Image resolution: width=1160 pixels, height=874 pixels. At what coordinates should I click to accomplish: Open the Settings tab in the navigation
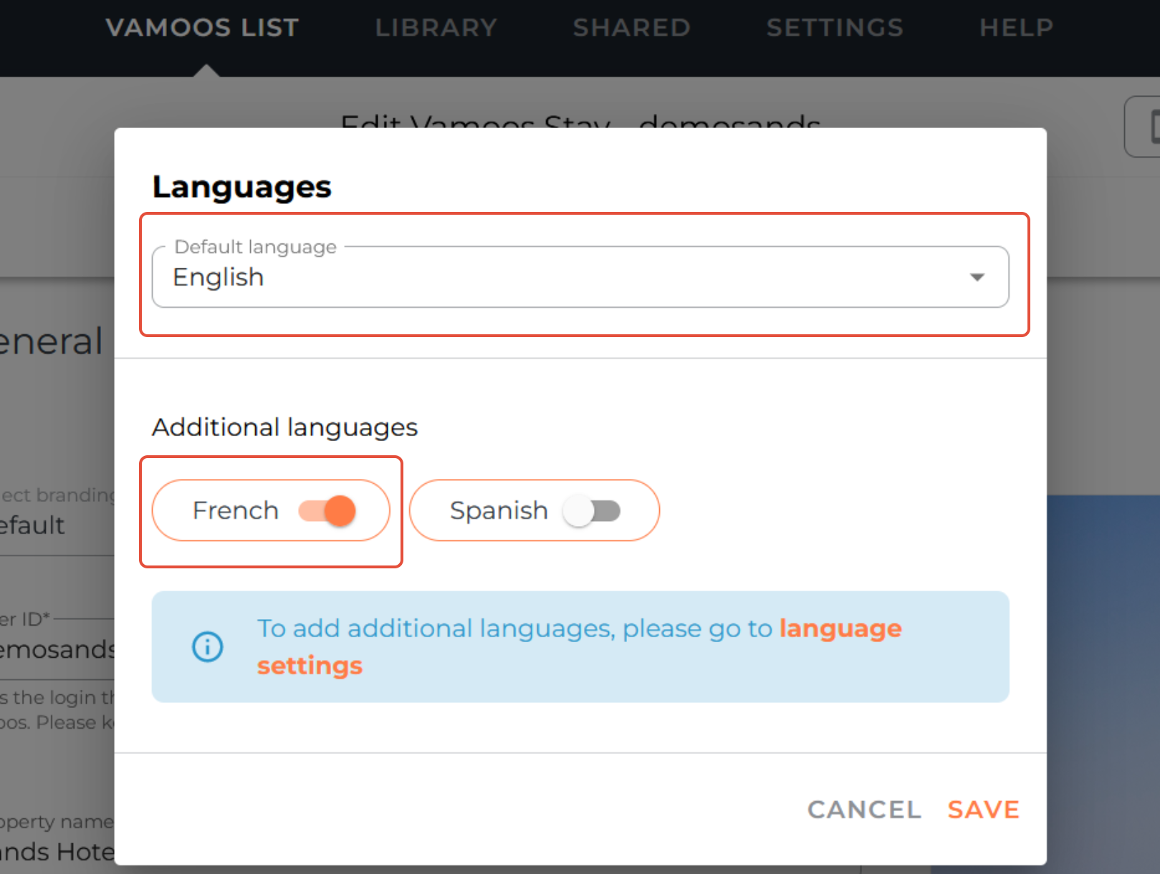835,28
